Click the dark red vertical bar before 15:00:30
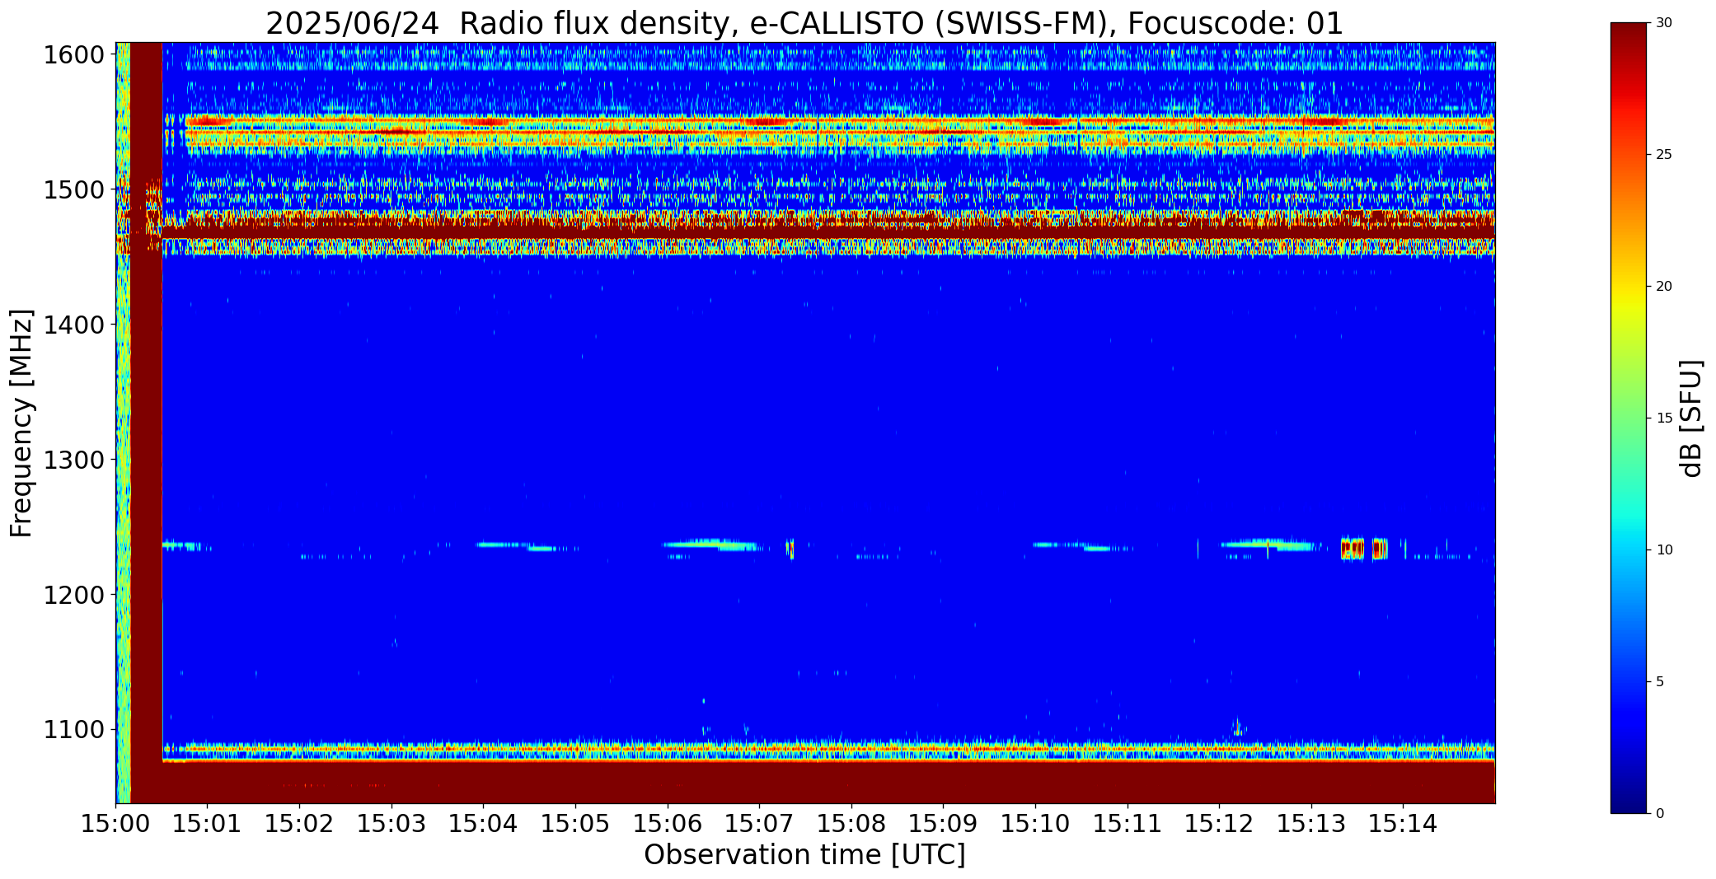 (x=147, y=423)
